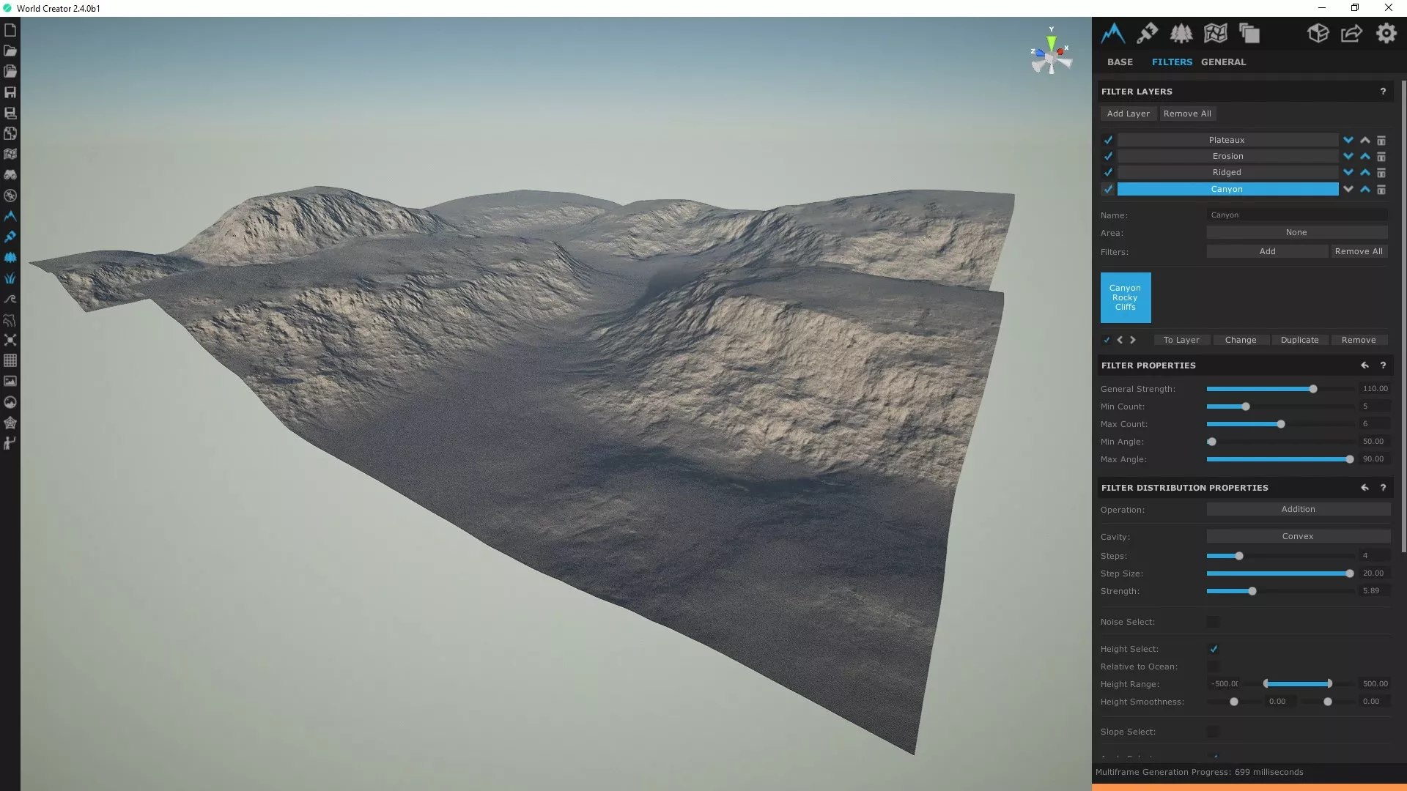This screenshot has width=1407, height=791.
Task: Click the new project file icon
Action: coord(10,30)
